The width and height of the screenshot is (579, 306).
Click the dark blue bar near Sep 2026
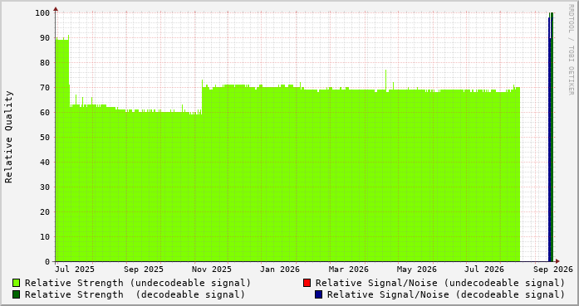[x=549, y=140]
